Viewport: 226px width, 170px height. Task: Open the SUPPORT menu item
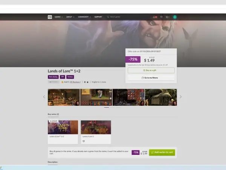(x=98, y=17)
